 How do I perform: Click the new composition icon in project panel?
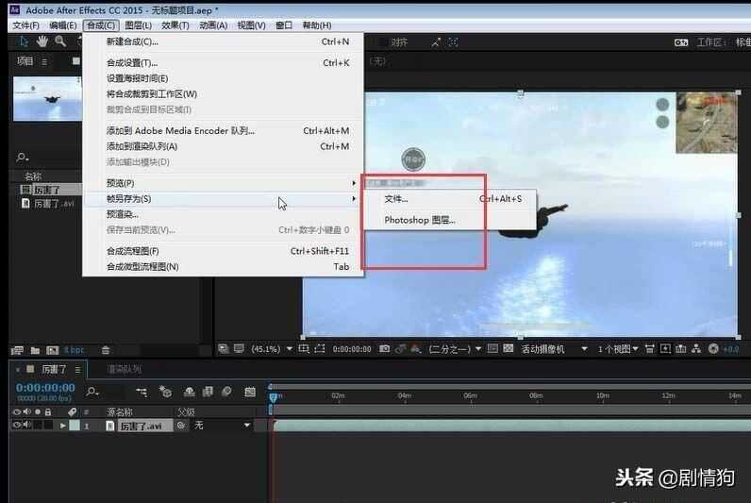53,350
